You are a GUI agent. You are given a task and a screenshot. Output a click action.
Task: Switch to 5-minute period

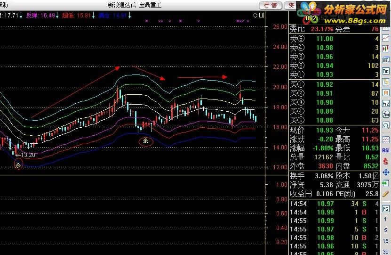(x=385, y=230)
